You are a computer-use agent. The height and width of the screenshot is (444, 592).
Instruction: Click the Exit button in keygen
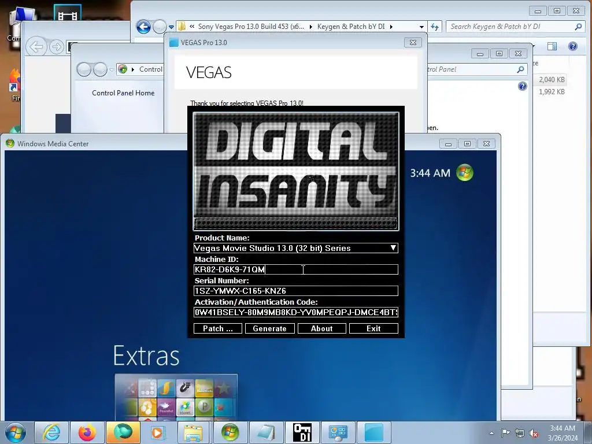click(373, 328)
